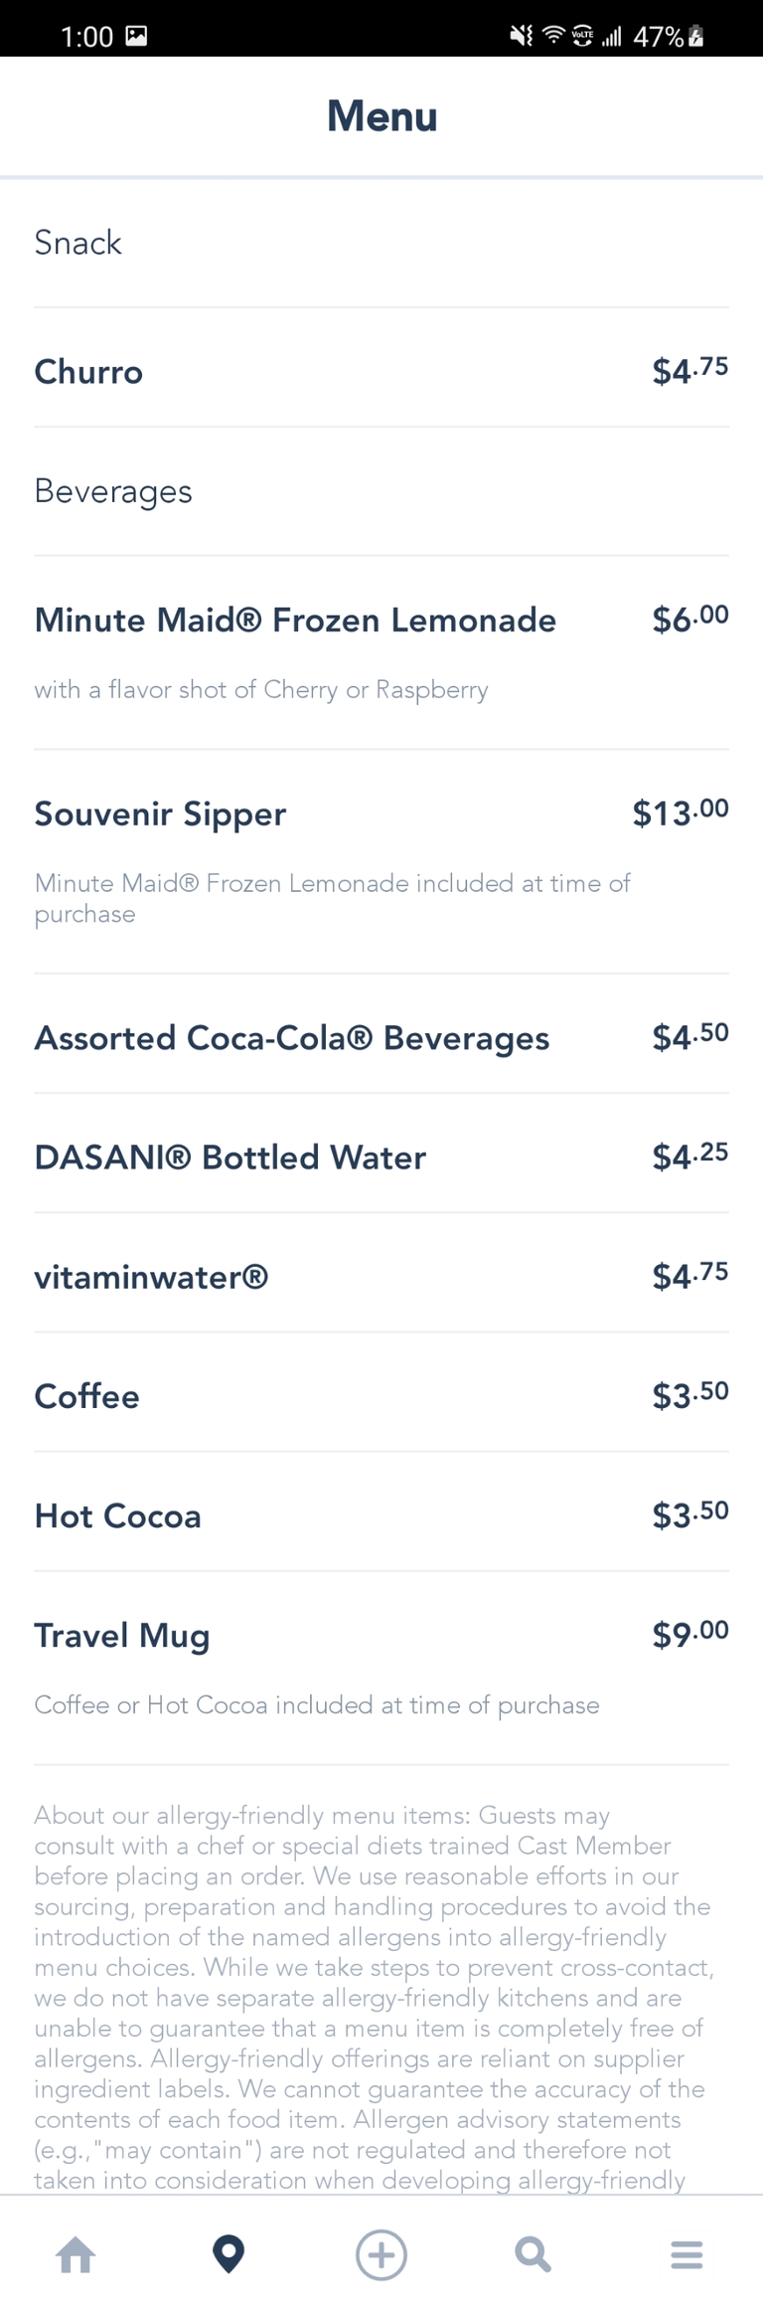Image resolution: width=763 pixels, height=2314 pixels.
Task: Tap the Wi-Fi icon in status bar
Action: click(x=552, y=37)
